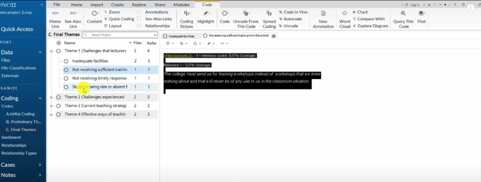Select Quick Coding in the ribbon
This screenshot has height=182, width=481.
pos(119,19)
